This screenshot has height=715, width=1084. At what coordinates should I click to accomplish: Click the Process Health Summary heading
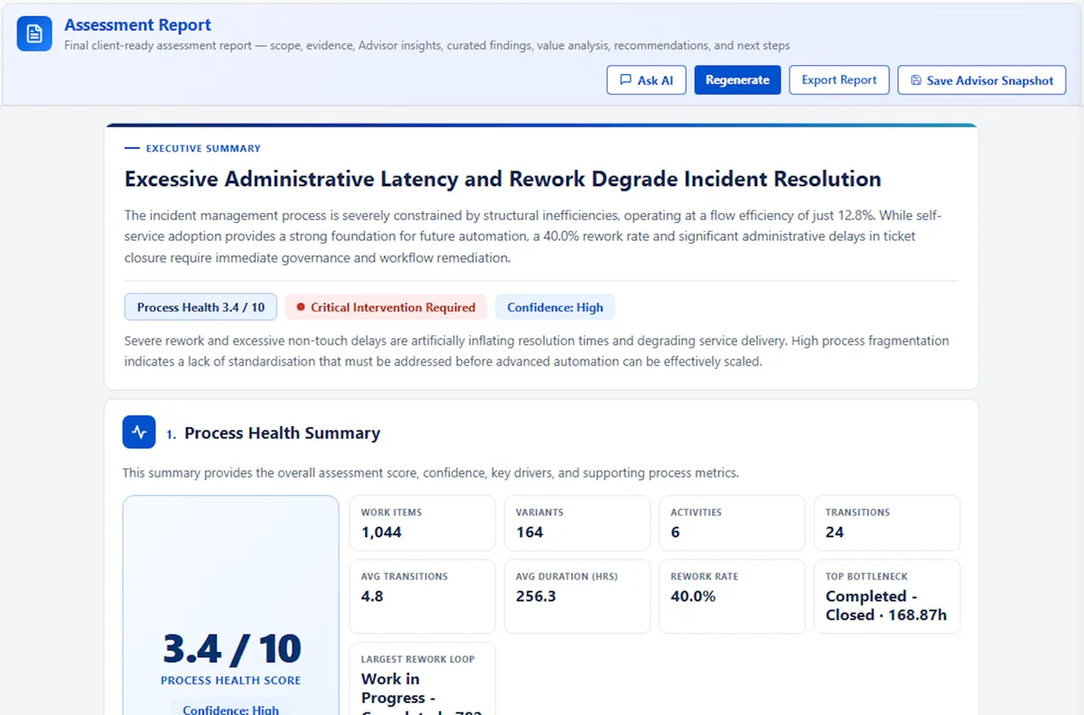(x=282, y=432)
